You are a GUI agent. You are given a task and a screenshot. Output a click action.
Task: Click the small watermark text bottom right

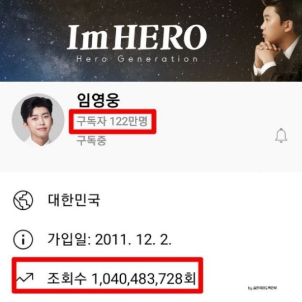262,288
